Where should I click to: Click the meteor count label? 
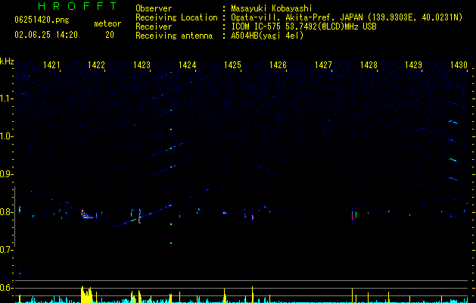click(x=107, y=23)
